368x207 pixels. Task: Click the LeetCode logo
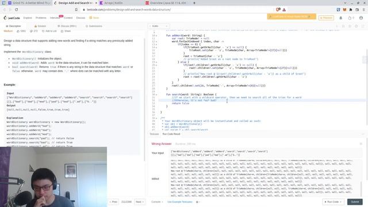(x=11, y=18)
